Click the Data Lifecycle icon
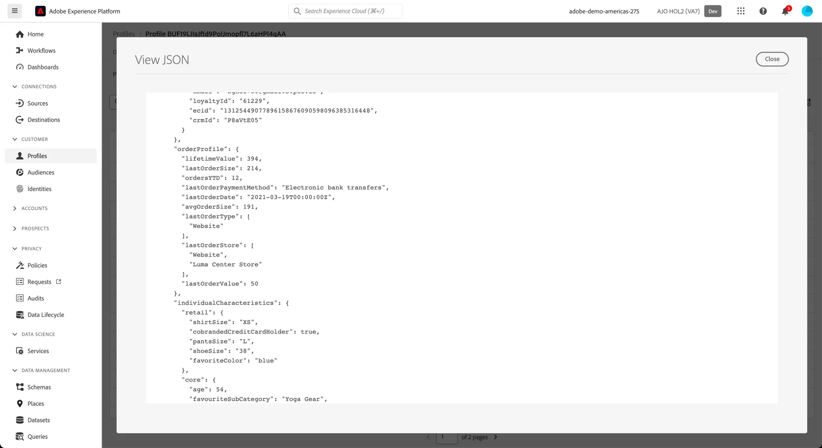This screenshot has height=448, width=822. tap(20, 315)
